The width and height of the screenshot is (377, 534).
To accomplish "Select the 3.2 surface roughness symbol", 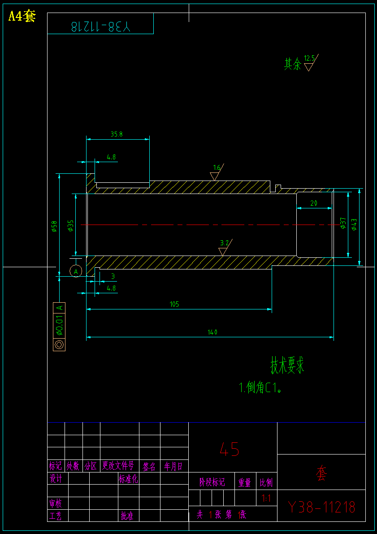I will point(225,247).
